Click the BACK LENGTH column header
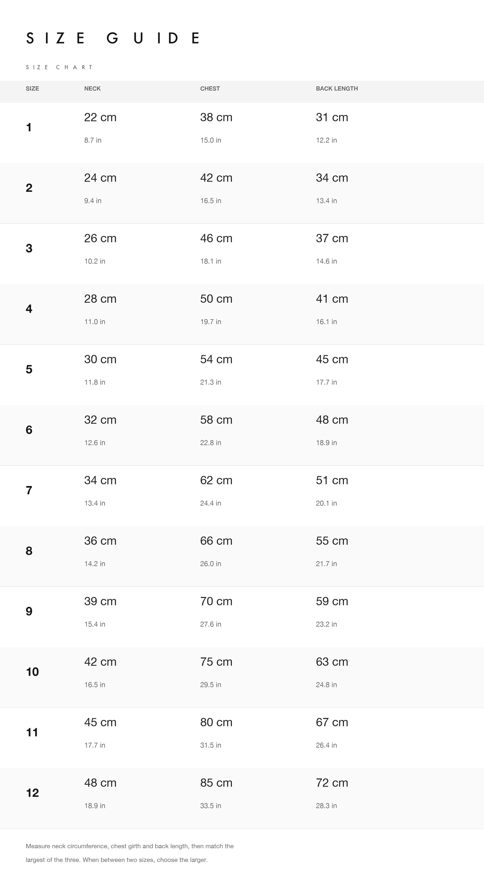The width and height of the screenshot is (484, 893). [x=337, y=88]
